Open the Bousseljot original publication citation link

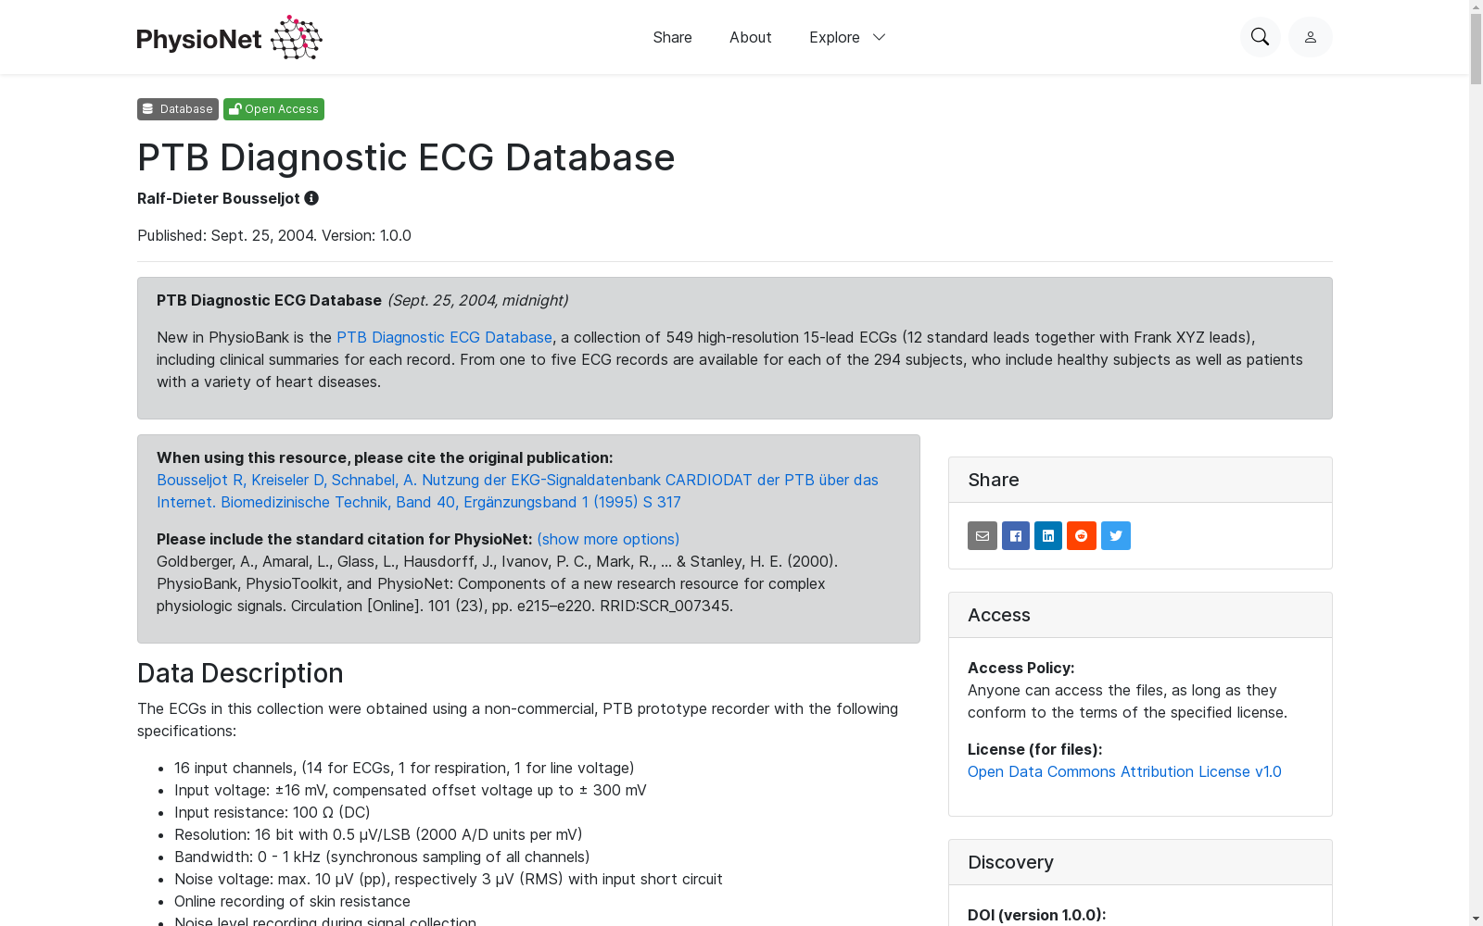[517, 491]
